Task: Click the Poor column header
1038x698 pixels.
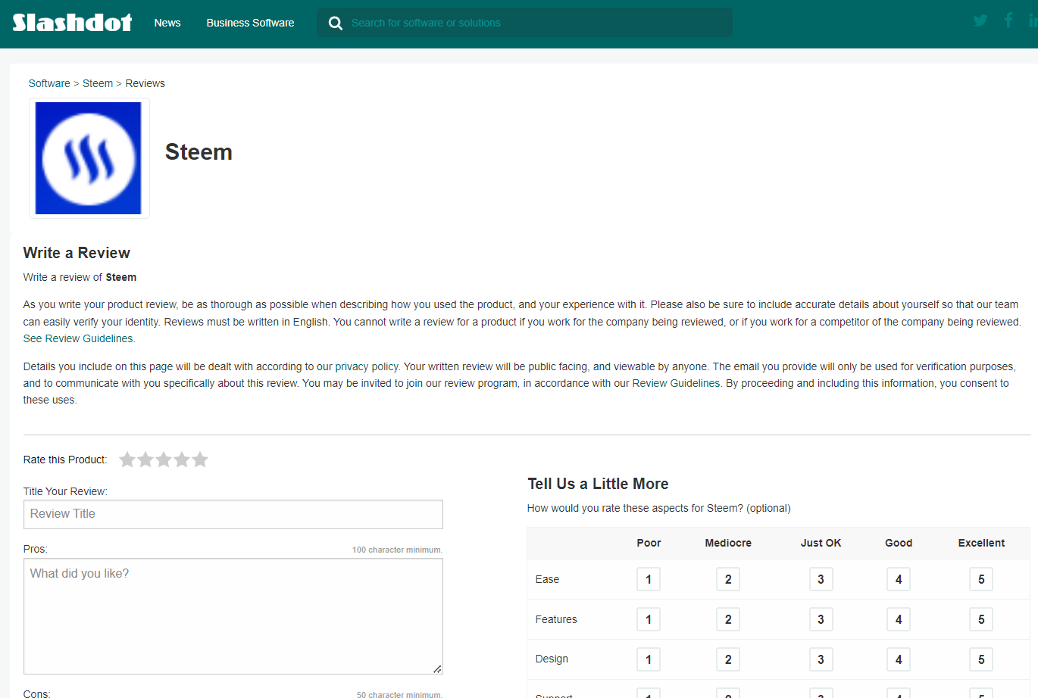Action: pyautogui.click(x=649, y=543)
